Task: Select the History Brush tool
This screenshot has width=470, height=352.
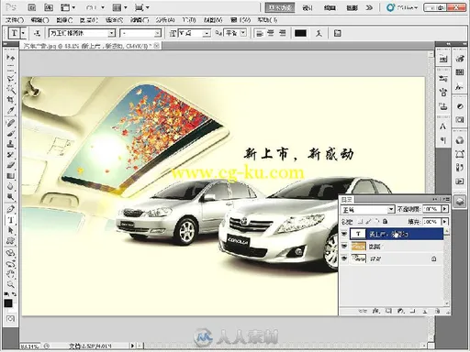Action: [x=11, y=155]
